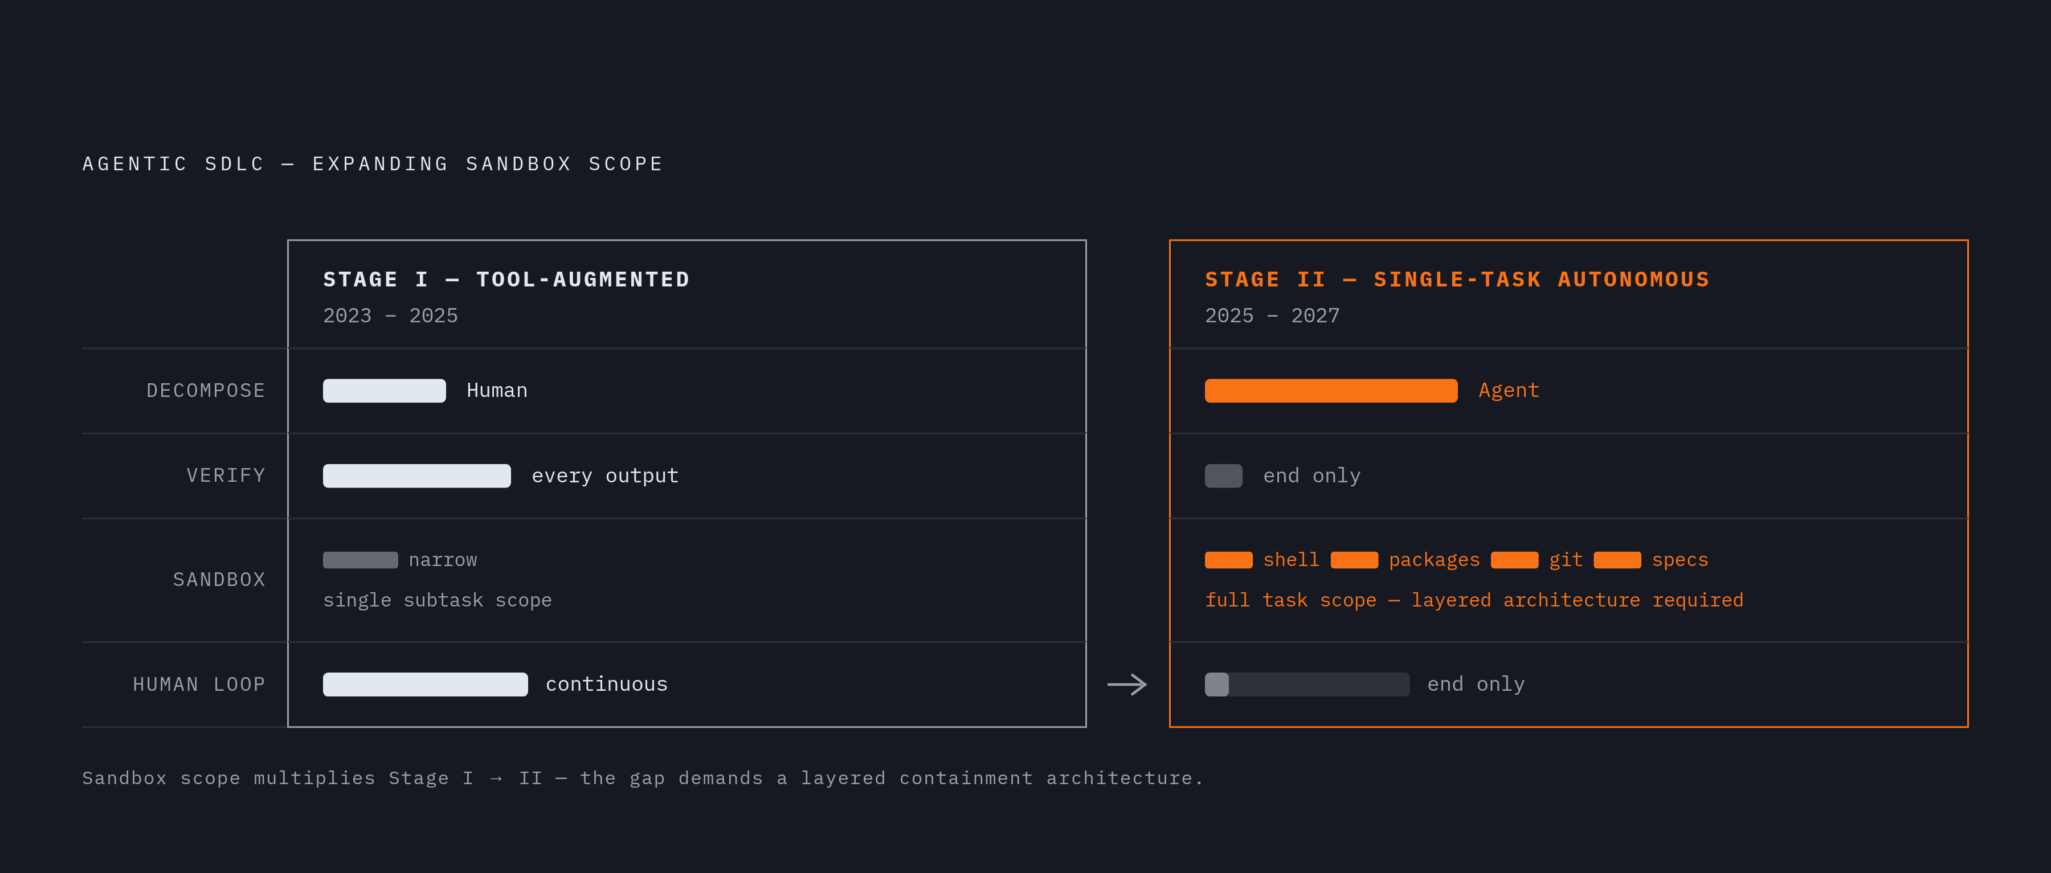Click the '2023 – 2025' date range
2051x873 pixels.
click(390, 316)
